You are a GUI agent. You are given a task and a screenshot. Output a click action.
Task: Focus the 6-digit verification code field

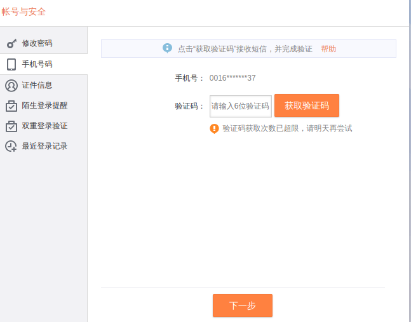[x=241, y=106]
